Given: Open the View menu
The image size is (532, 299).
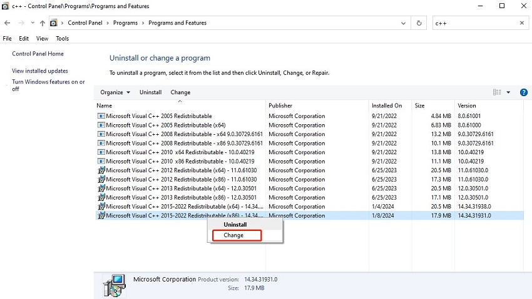Looking at the screenshot, I should click(x=42, y=39).
